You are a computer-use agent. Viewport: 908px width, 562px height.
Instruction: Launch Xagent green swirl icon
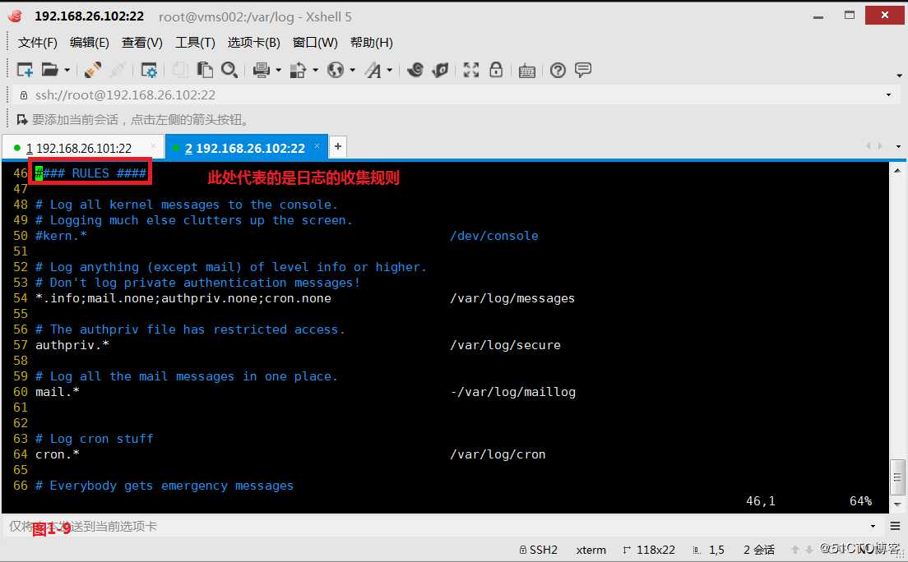[x=440, y=70]
